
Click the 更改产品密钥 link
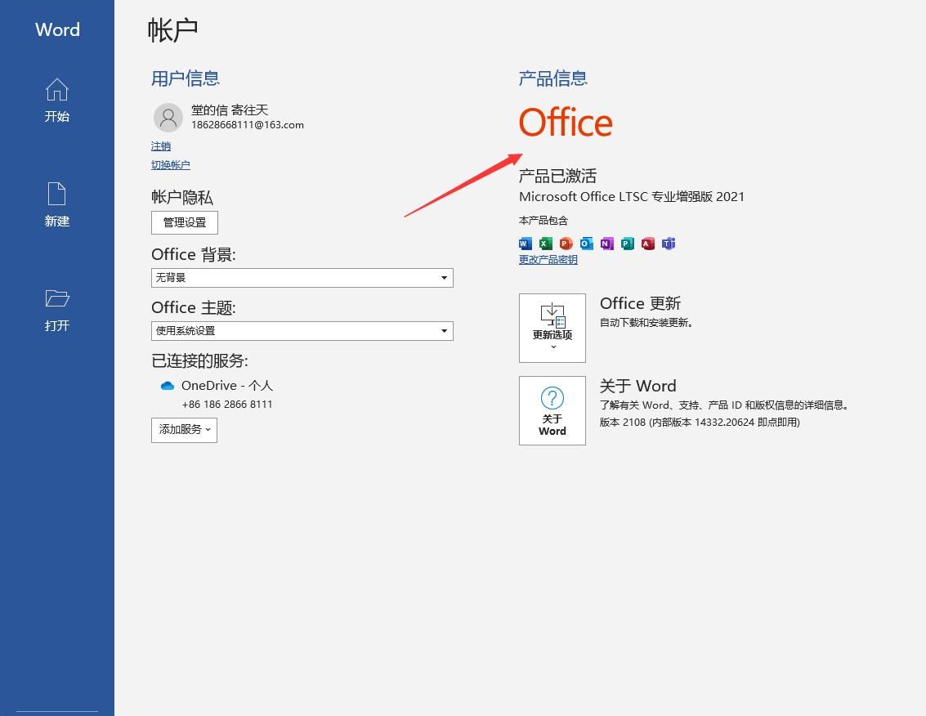tap(548, 259)
